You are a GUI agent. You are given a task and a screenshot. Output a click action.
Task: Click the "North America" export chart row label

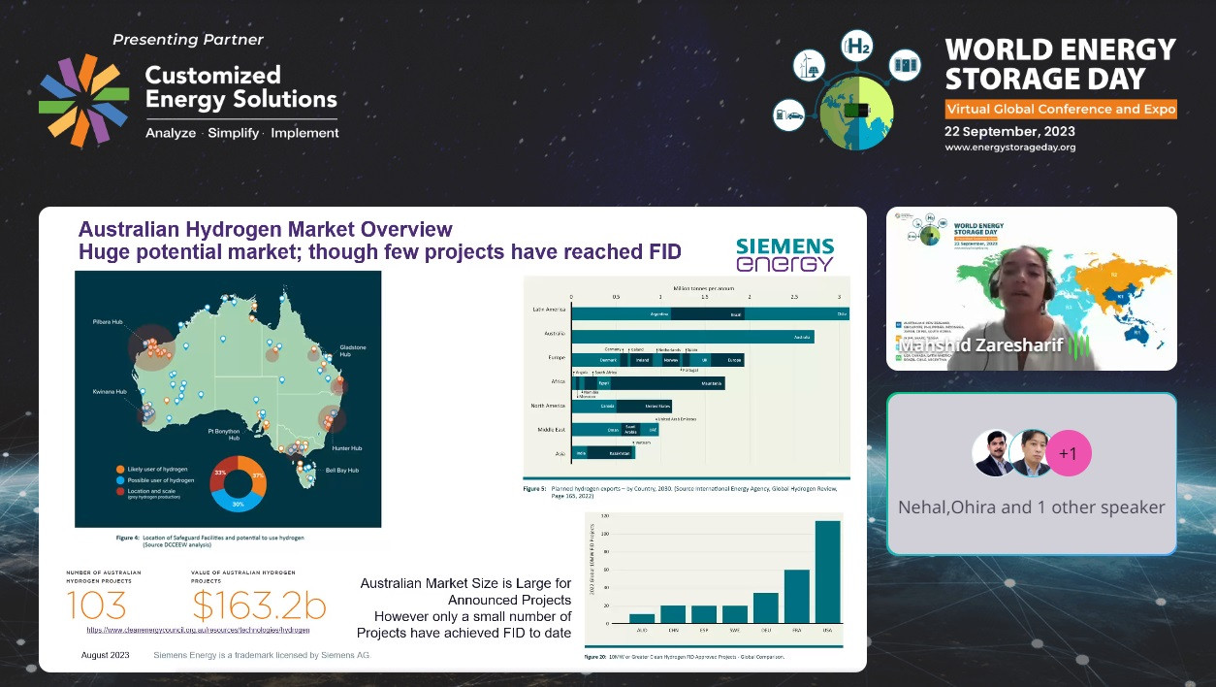[x=550, y=406]
